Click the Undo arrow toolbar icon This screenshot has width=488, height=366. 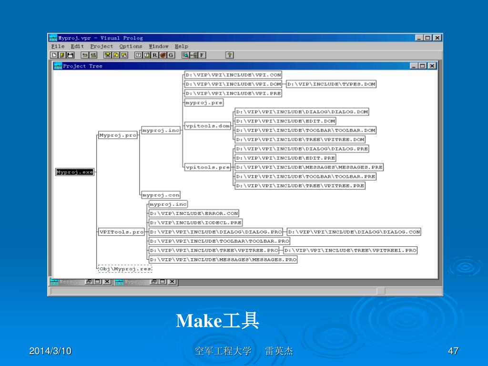point(85,55)
